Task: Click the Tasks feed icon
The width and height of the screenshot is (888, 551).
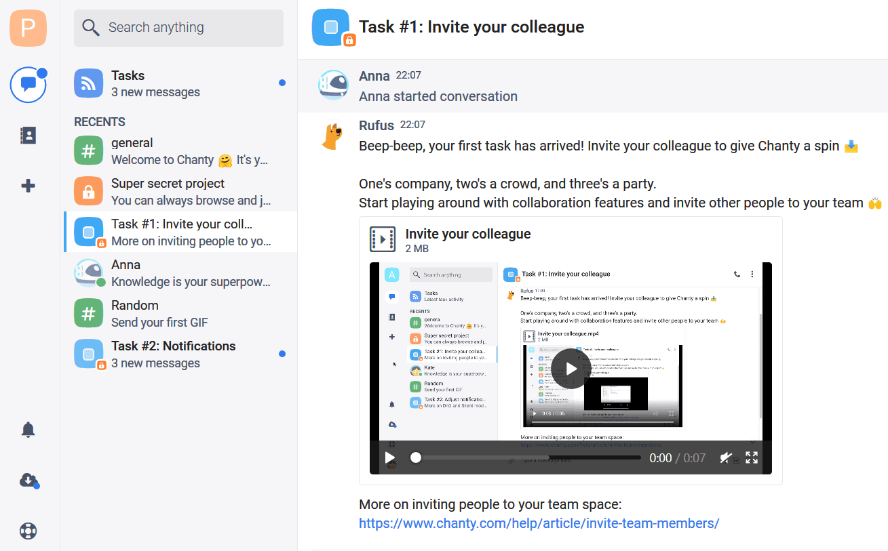Action: coord(88,83)
